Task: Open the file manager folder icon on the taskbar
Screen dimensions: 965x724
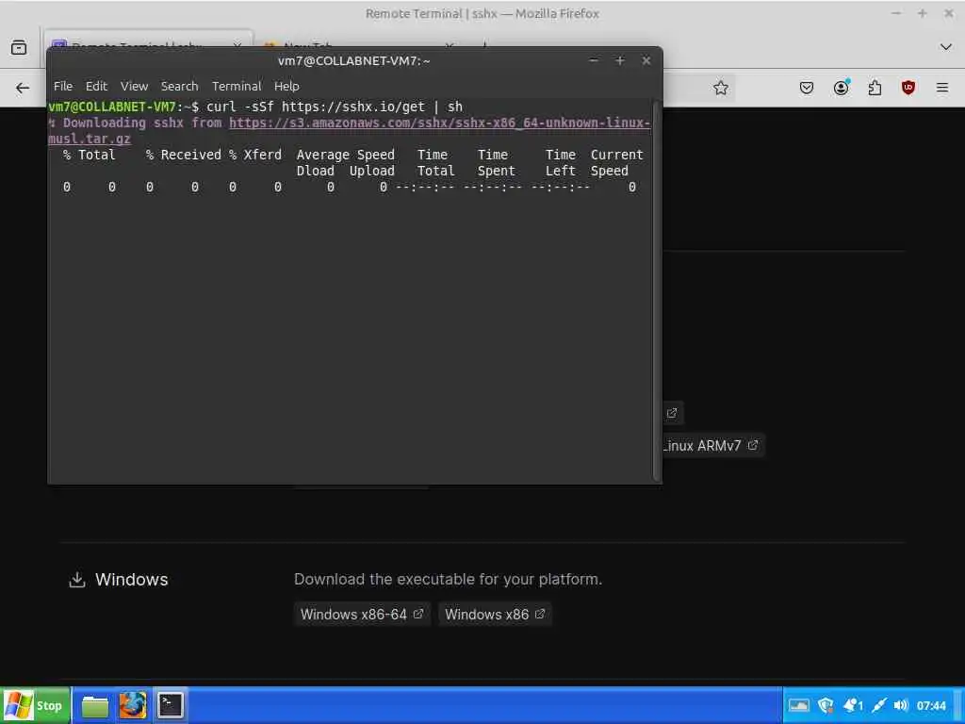Action: (x=95, y=705)
